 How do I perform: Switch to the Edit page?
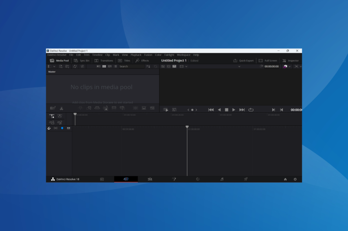point(150,179)
